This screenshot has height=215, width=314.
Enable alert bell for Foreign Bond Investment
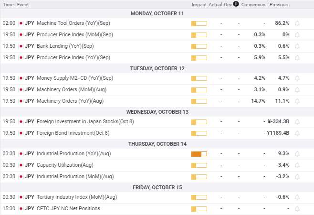297,133
